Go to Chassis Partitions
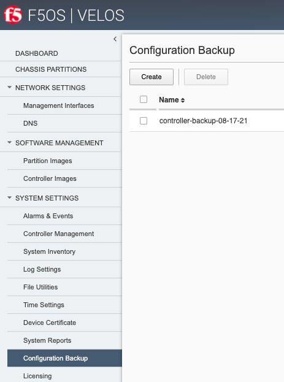 coord(51,69)
